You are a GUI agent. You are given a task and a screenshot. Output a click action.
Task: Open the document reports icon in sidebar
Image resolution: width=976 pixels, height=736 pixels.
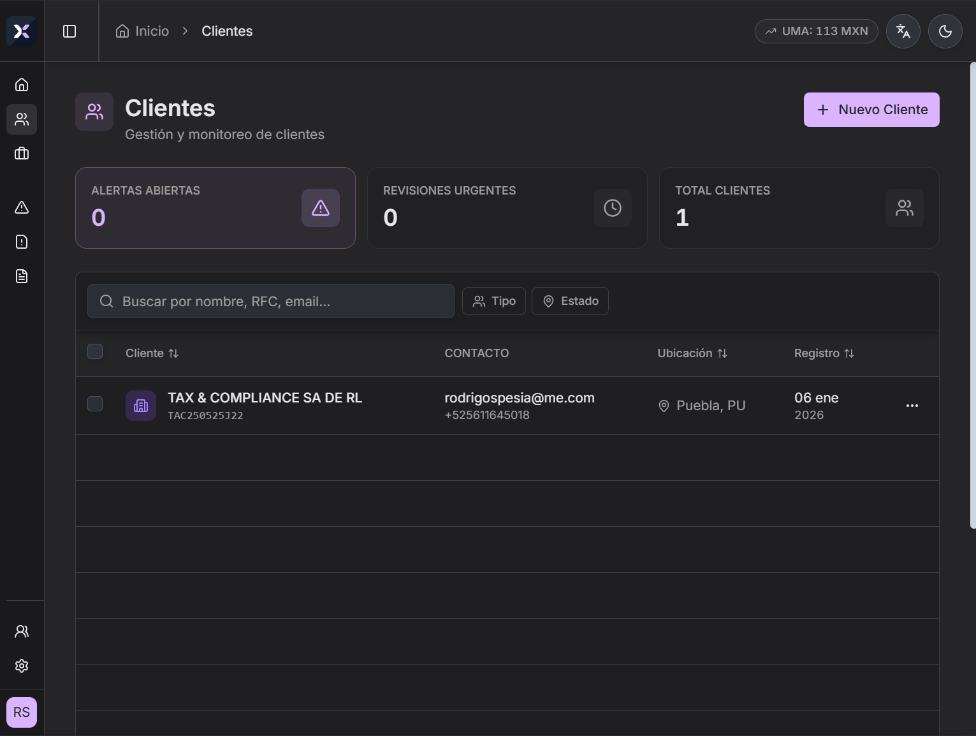coord(22,276)
